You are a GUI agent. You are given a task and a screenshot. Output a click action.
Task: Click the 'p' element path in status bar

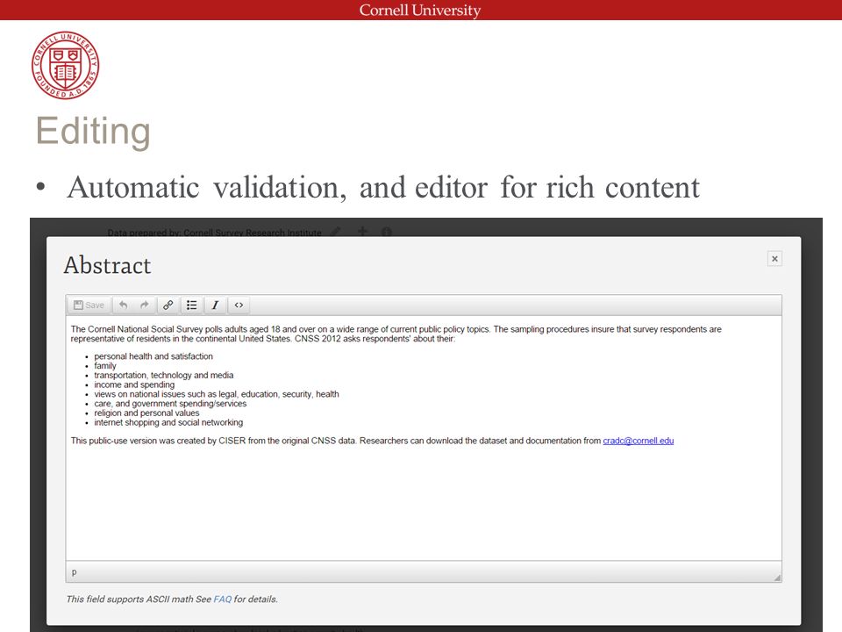pyautogui.click(x=74, y=572)
